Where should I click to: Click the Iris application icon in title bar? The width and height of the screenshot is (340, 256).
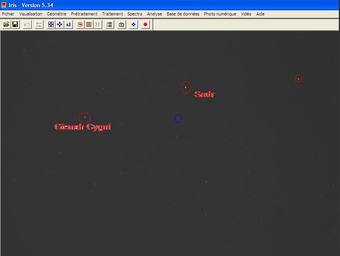[4, 5]
